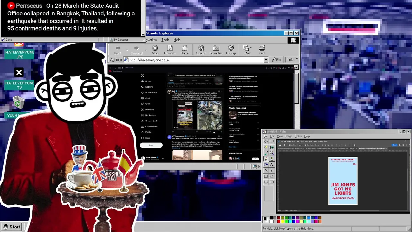Open the Back button history dropdown arrow
The height and width of the screenshot is (232, 412).
coord(127,50)
